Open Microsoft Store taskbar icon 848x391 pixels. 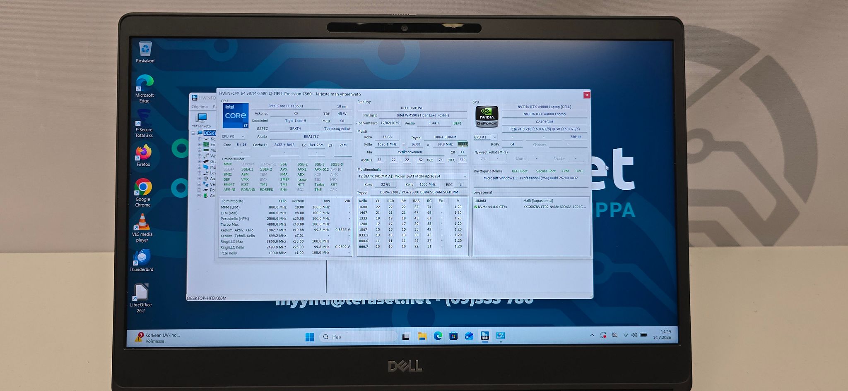(x=453, y=336)
